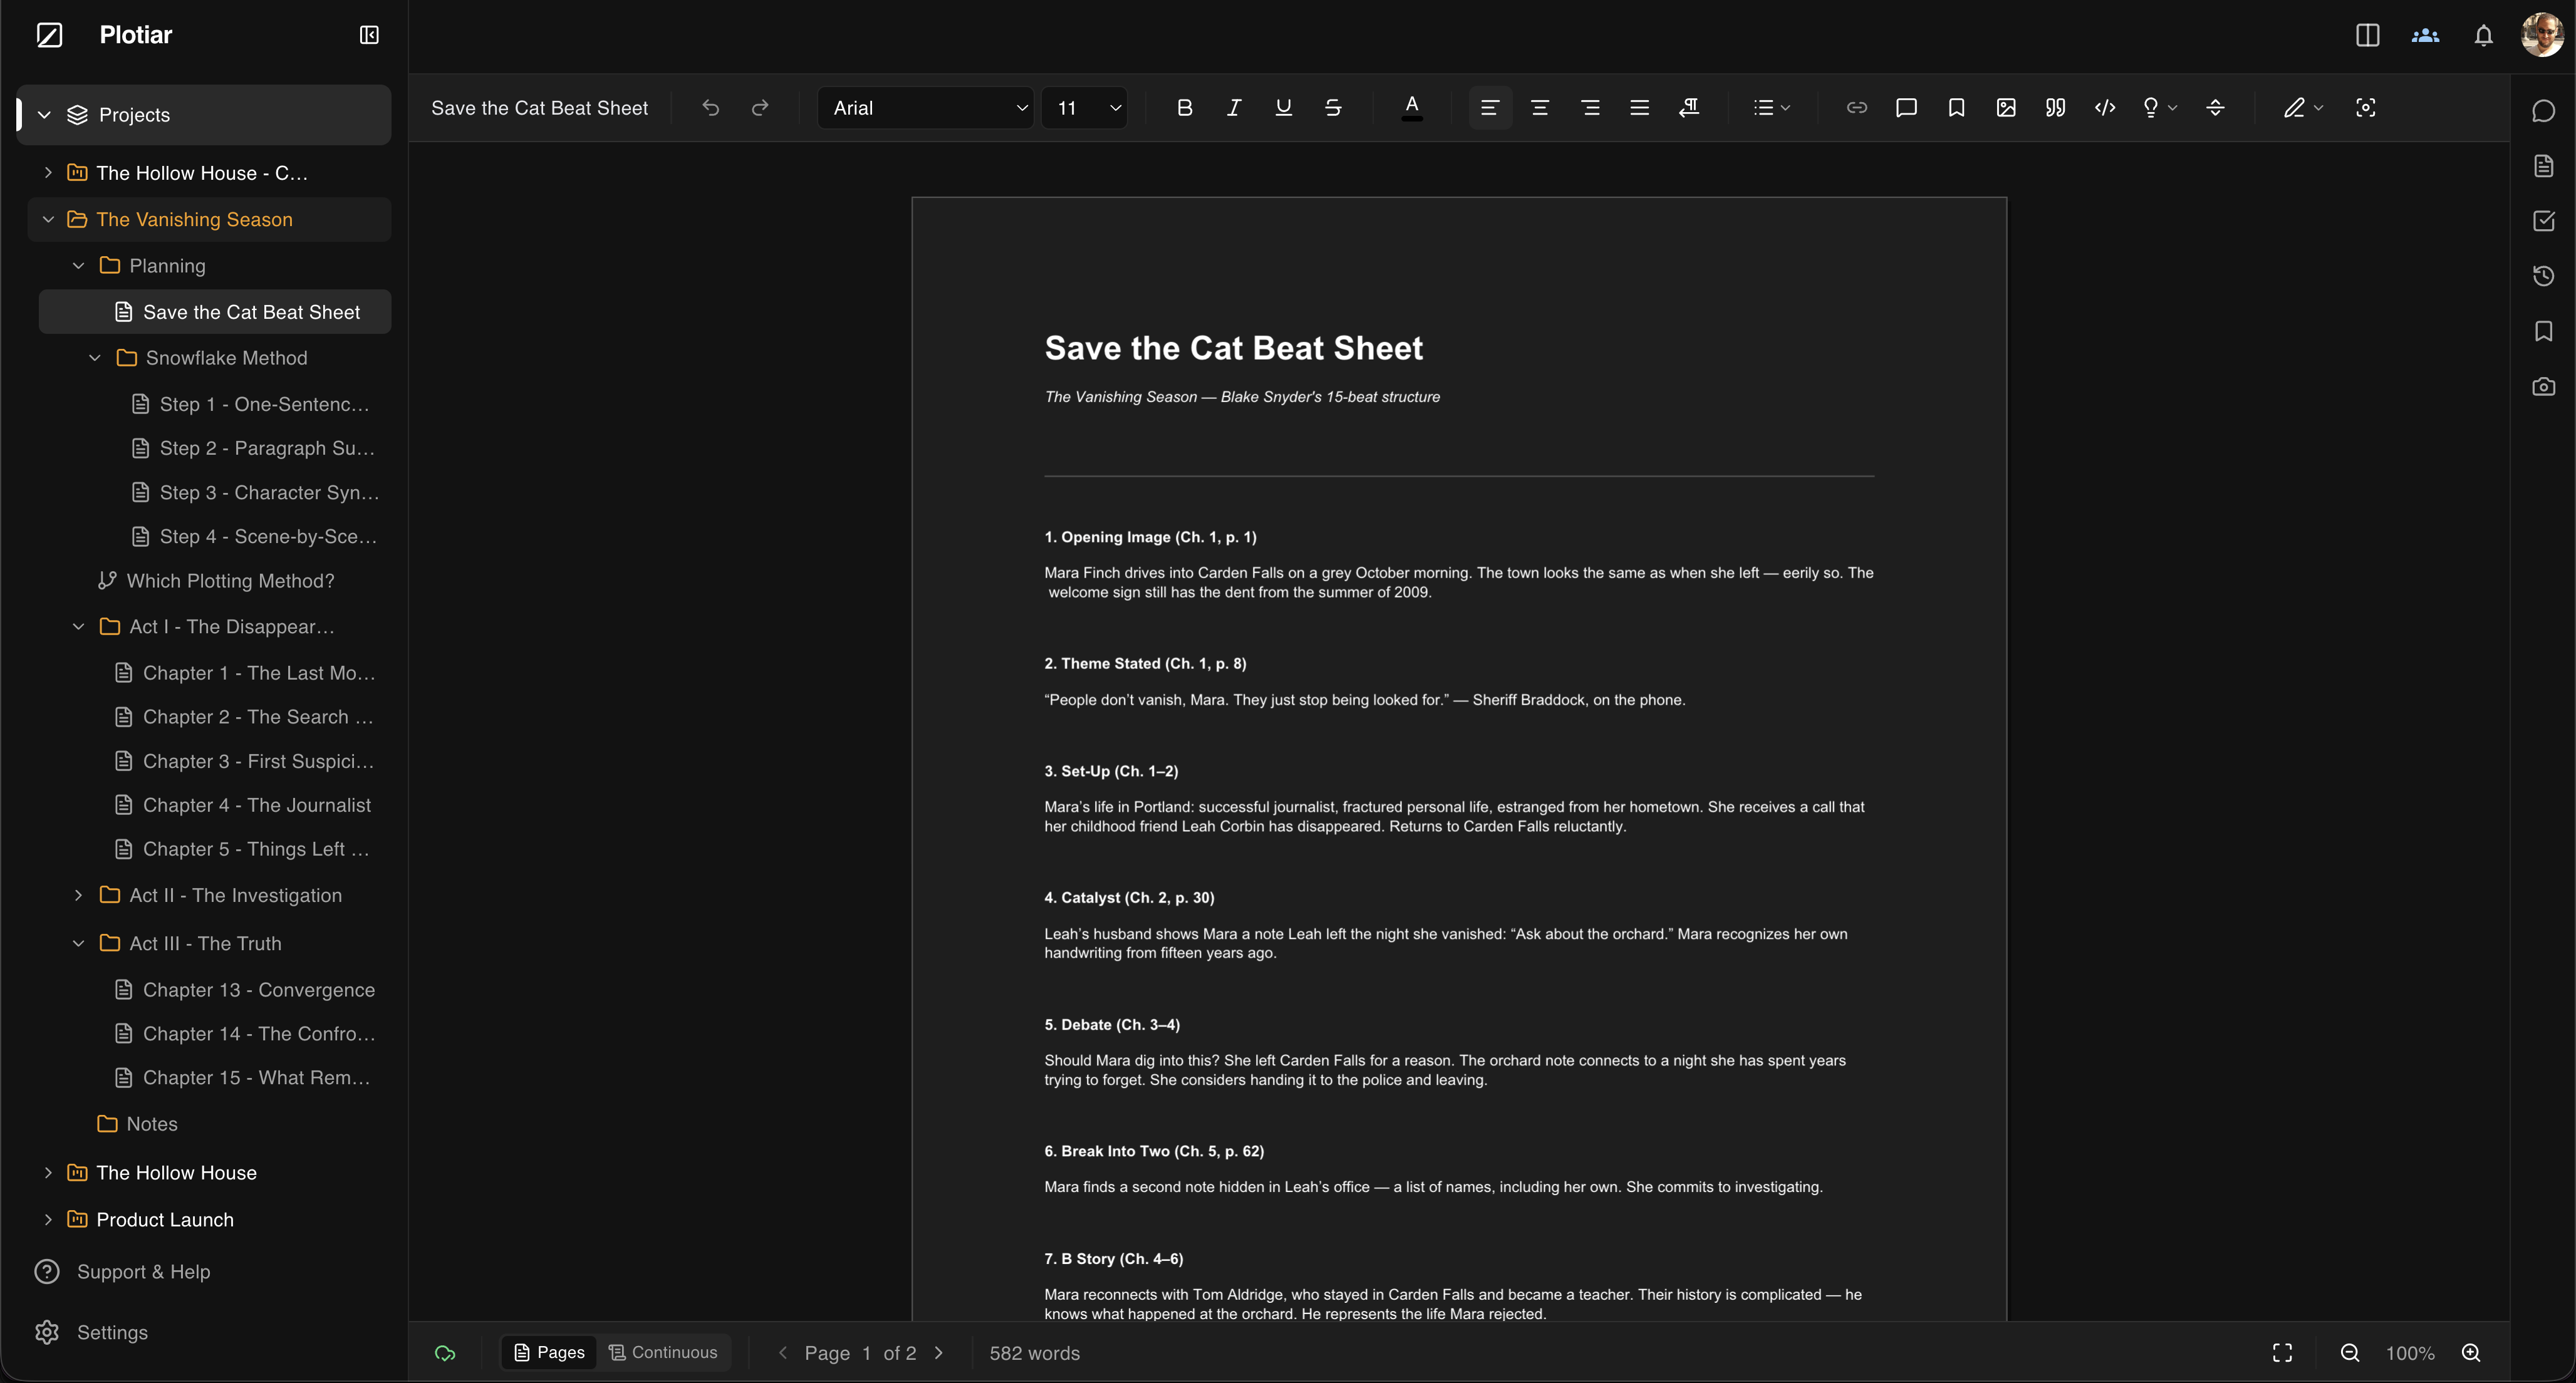The image size is (2576, 1383).
Task: Toggle strikethrough formatting
Action: pos(1333,107)
